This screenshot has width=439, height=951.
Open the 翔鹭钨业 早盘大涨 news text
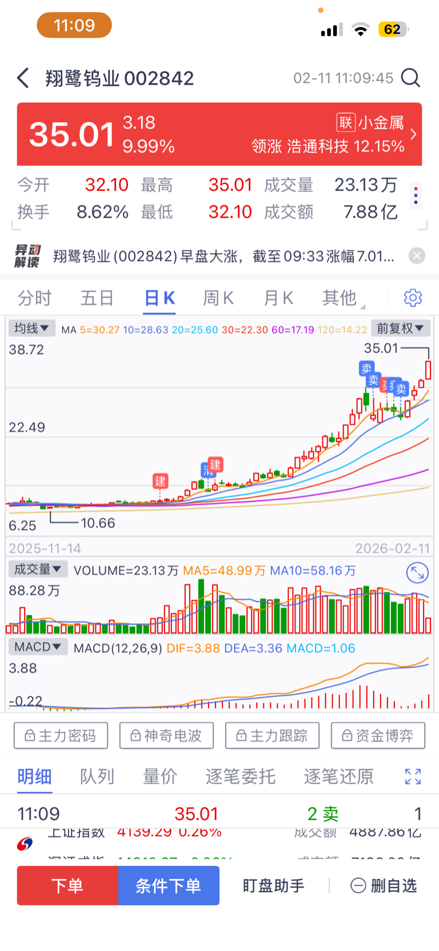(224, 256)
